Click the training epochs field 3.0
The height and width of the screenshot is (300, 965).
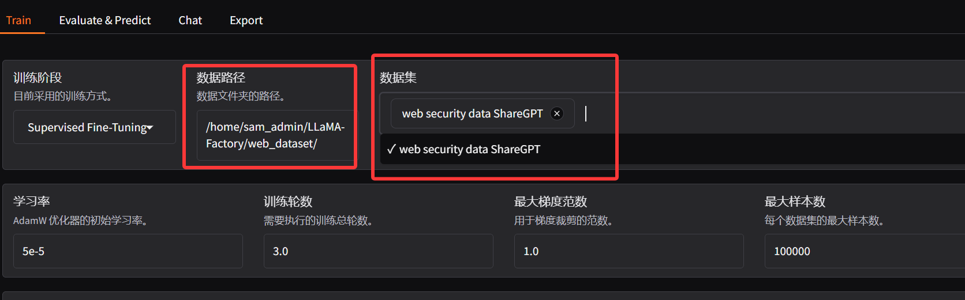[x=379, y=251]
